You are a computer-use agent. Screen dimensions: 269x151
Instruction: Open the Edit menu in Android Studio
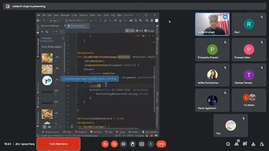pos(50,15)
